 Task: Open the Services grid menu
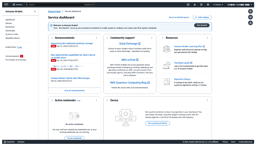click(x=17, y=5)
